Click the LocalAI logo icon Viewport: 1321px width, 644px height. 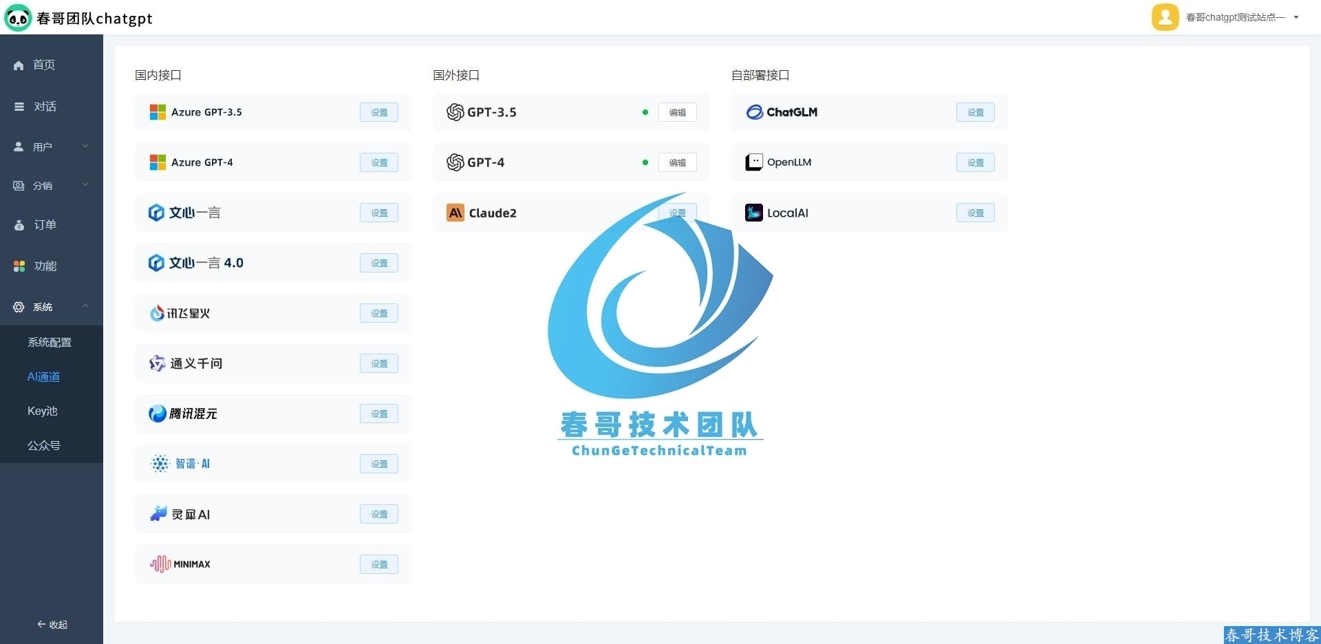pyautogui.click(x=754, y=213)
